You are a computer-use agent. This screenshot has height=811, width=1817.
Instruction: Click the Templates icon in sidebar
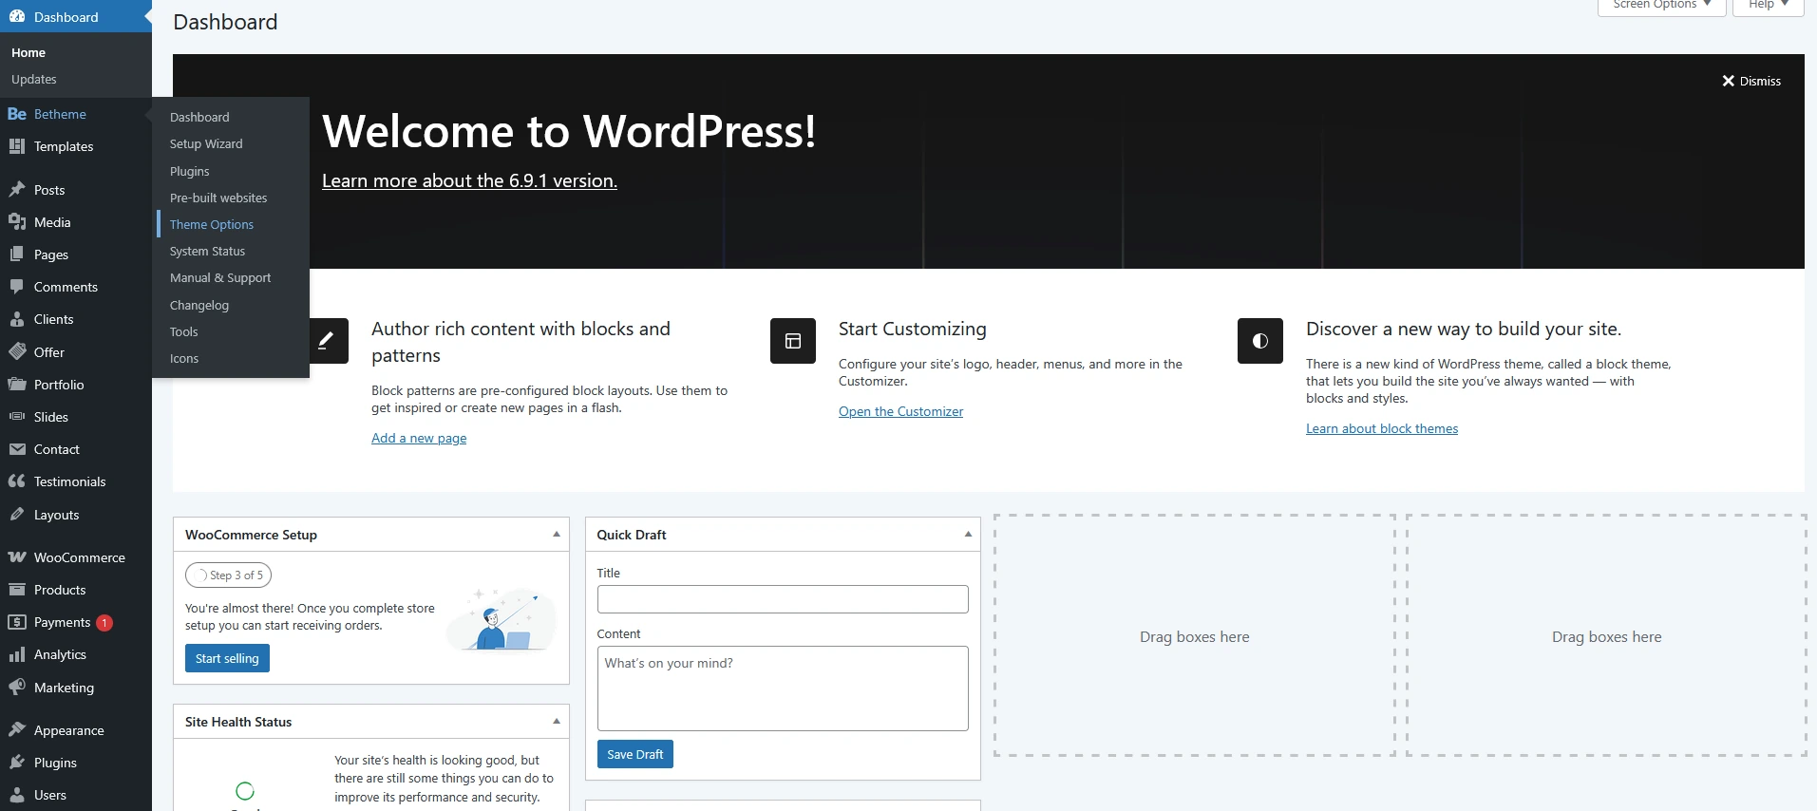(x=17, y=146)
